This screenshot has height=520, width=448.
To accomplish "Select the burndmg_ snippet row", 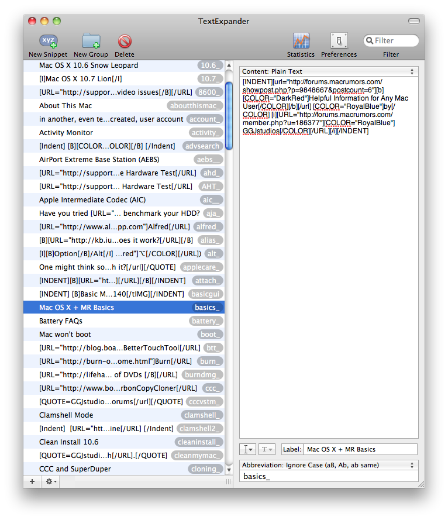I will pyautogui.click(x=123, y=375).
